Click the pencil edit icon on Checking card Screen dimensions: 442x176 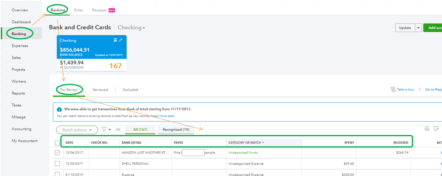tap(121, 40)
